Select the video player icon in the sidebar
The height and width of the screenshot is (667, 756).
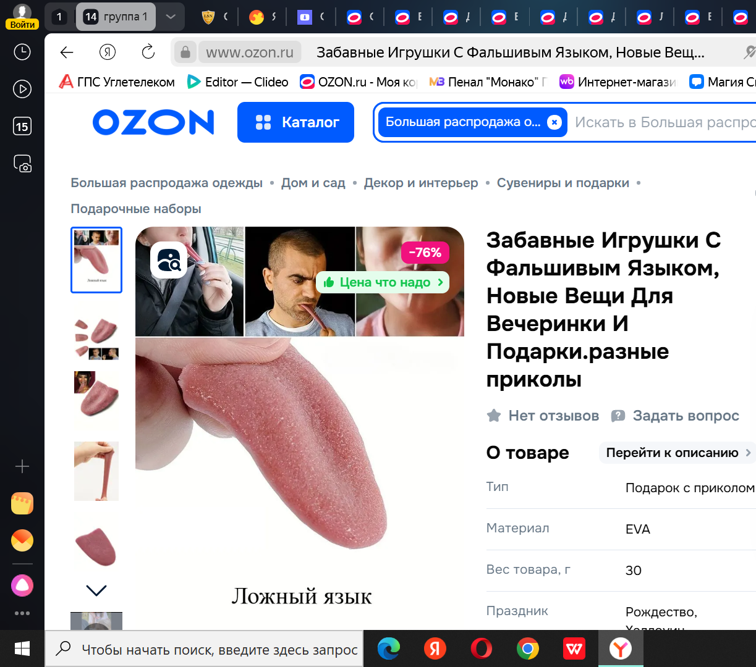pyautogui.click(x=22, y=89)
